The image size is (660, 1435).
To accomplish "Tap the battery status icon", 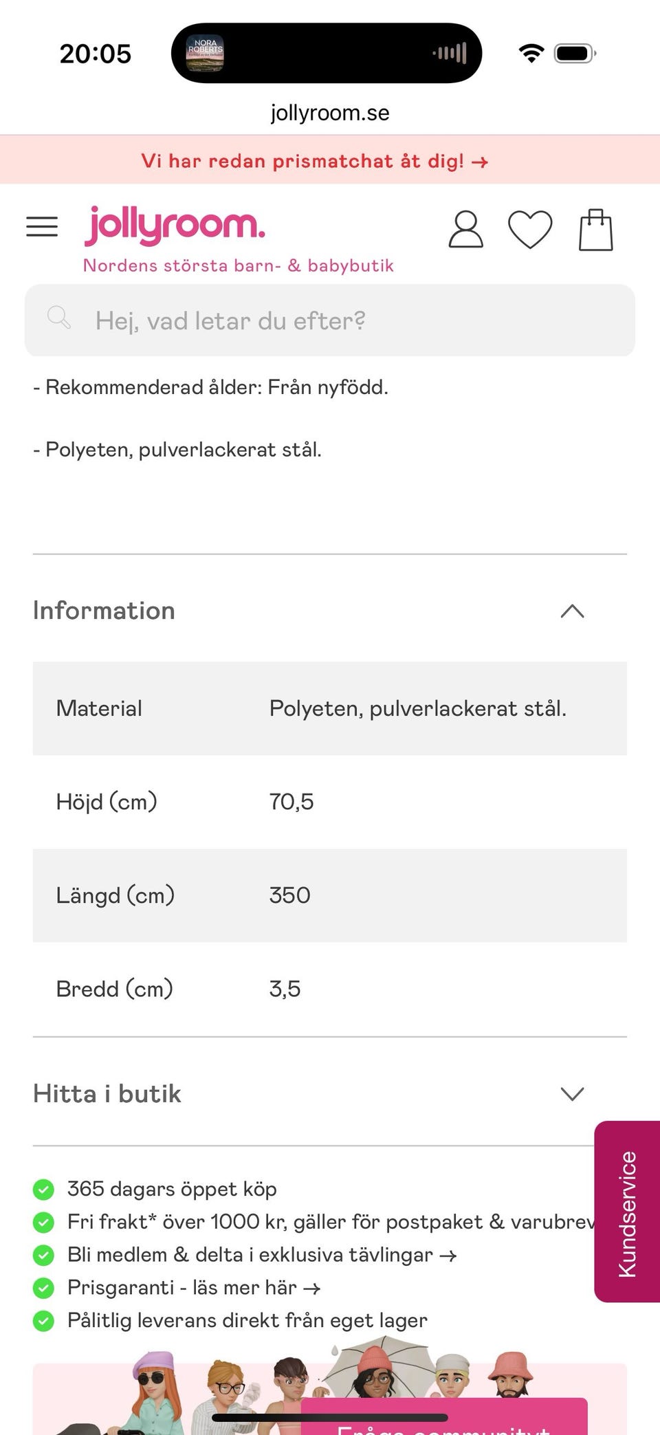I will (x=575, y=53).
